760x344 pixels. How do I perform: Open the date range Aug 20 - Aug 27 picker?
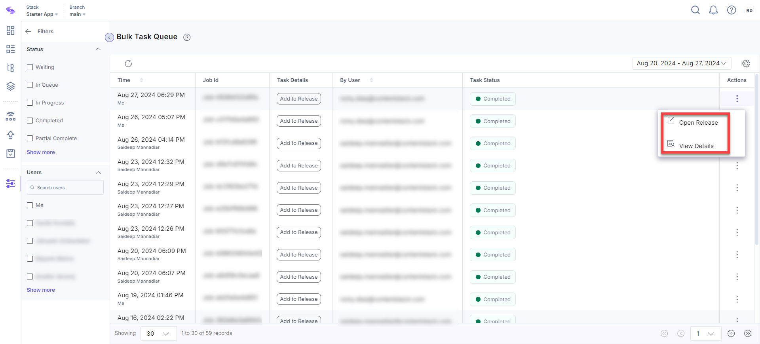pyautogui.click(x=682, y=63)
